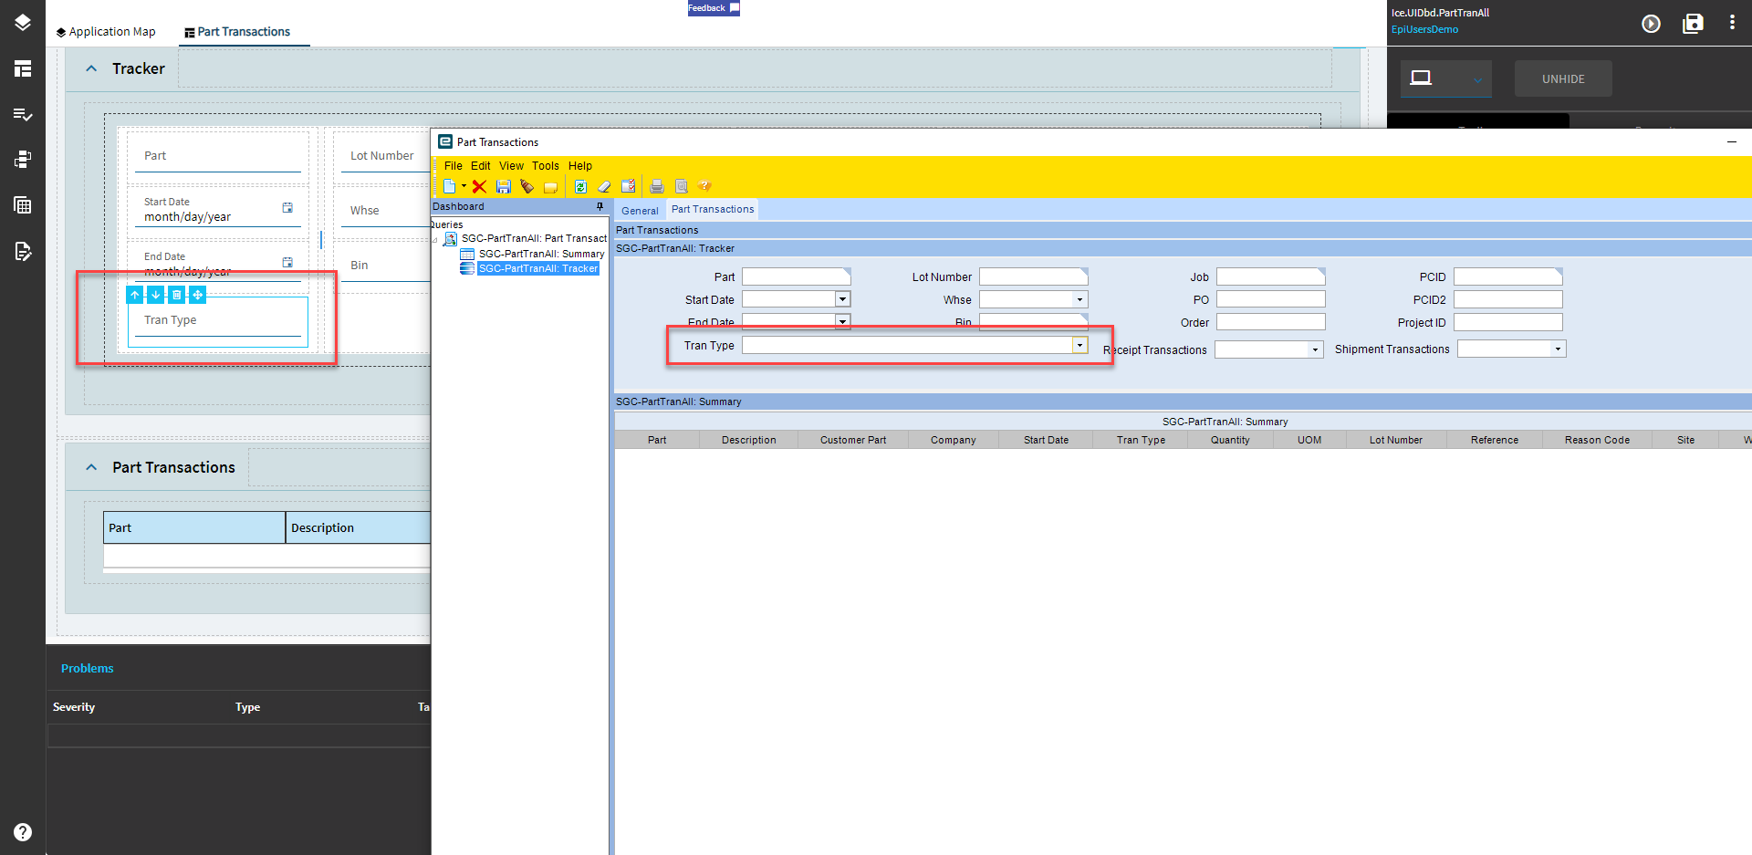The height and width of the screenshot is (855, 1752).
Task: Select the SGC-PartTranAll: Summary tree item
Action: coord(541,254)
